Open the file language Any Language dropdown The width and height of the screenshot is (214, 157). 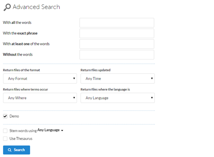[118, 98]
